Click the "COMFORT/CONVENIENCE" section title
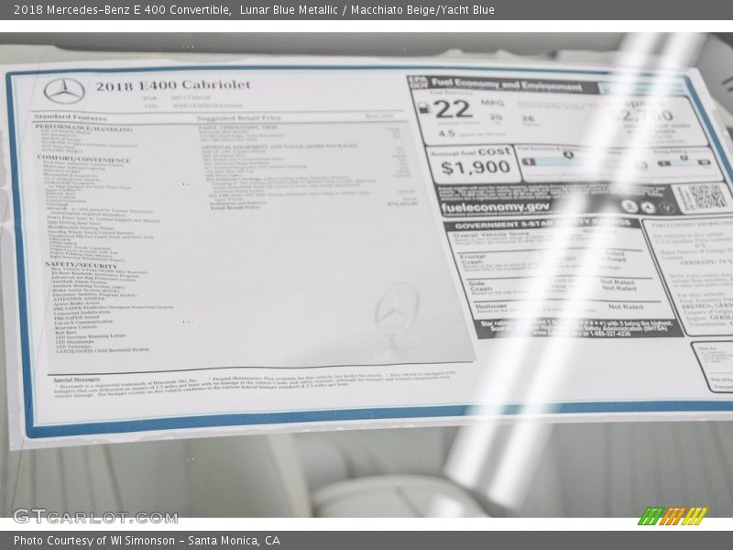Image resolution: width=733 pixels, height=550 pixels. coord(83,159)
